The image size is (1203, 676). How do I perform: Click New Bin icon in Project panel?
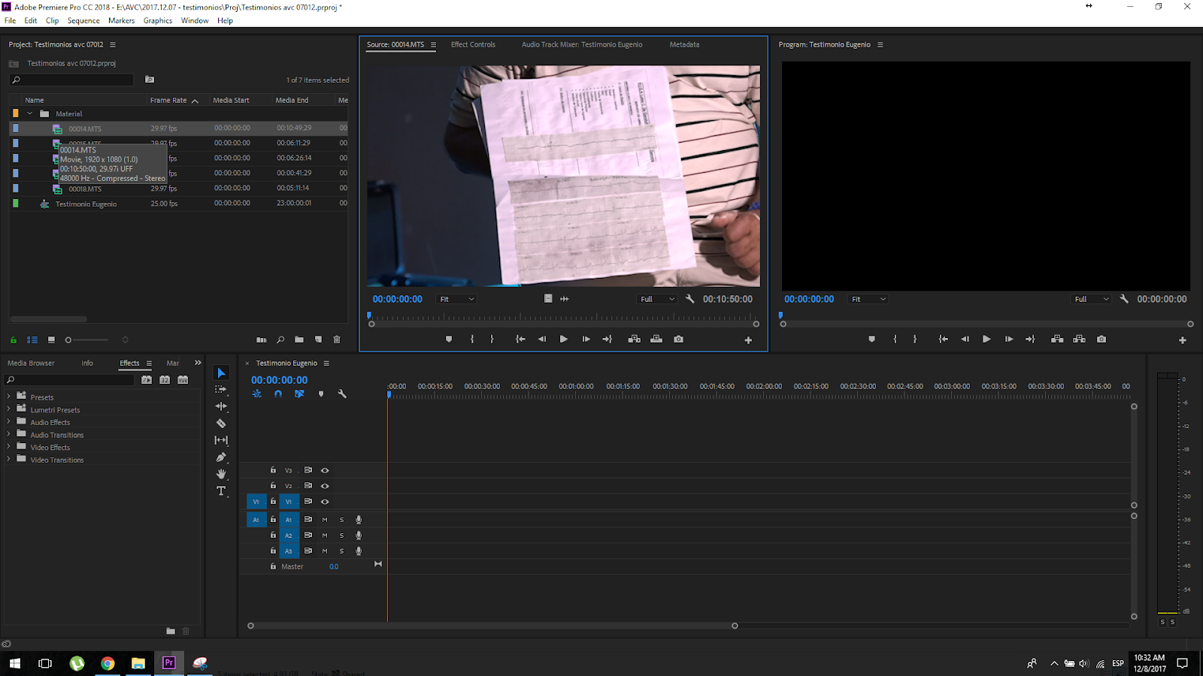click(x=299, y=340)
